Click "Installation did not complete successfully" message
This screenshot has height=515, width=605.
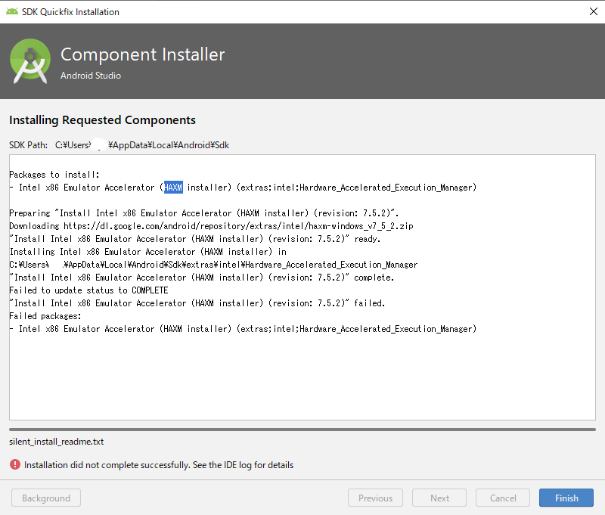[x=159, y=465]
